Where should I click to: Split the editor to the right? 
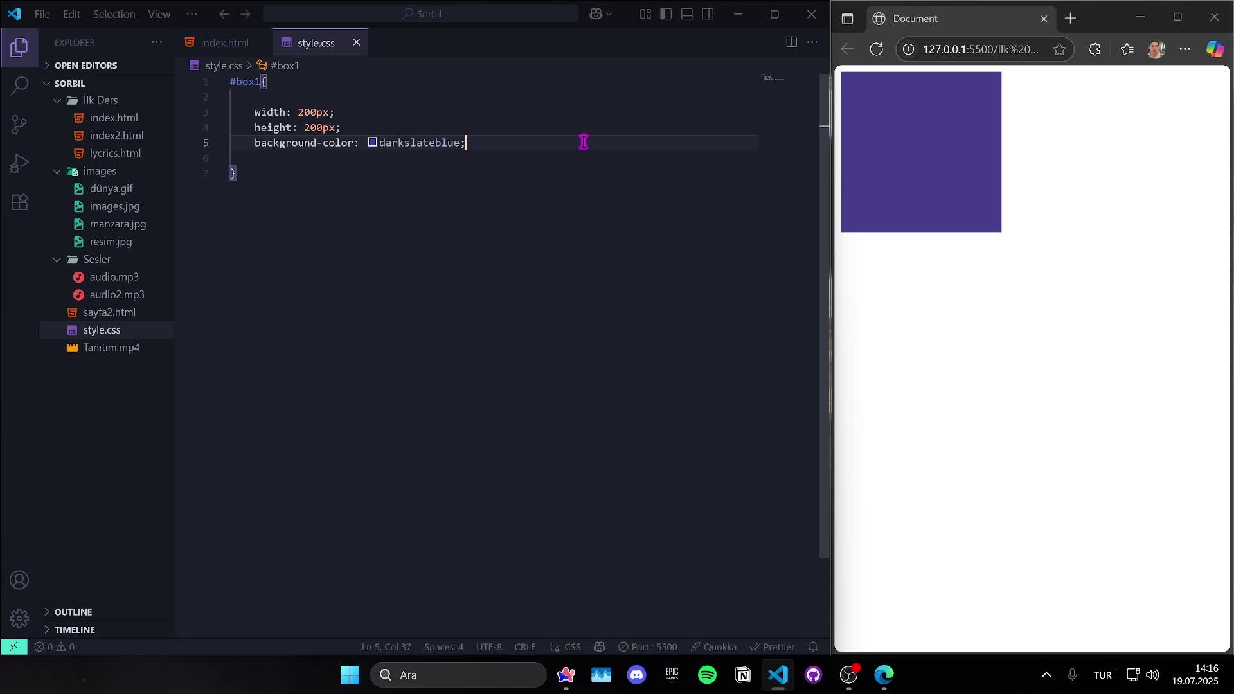[792, 42]
